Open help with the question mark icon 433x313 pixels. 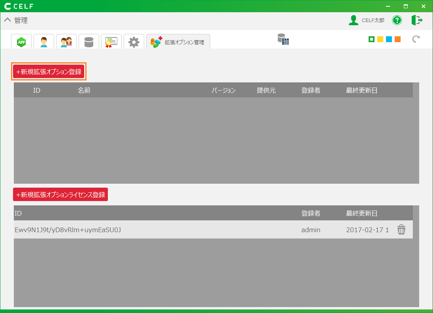point(397,20)
